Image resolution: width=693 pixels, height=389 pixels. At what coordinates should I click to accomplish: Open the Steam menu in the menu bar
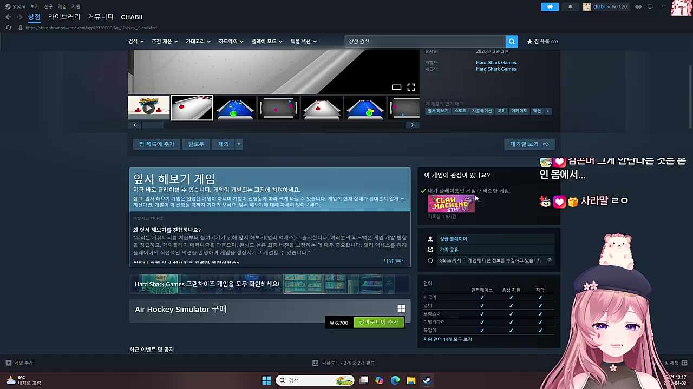[18, 6]
